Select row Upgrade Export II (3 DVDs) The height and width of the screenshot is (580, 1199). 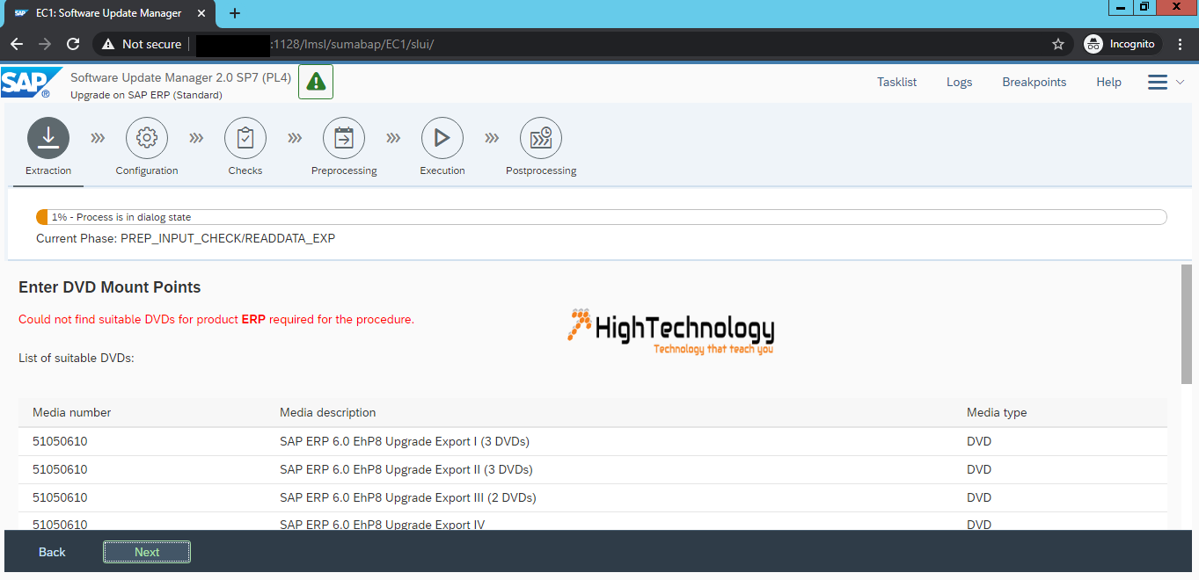pyautogui.click(x=593, y=469)
